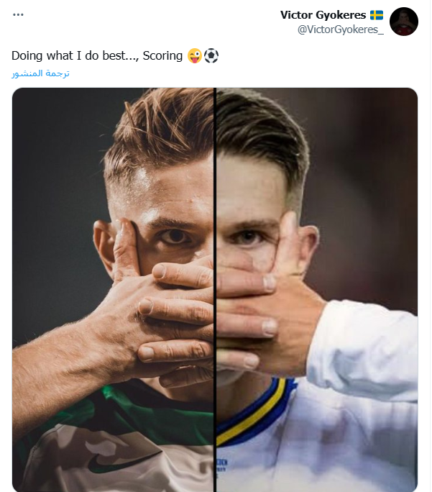Click the Sweden flag emoji beside name
The width and height of the screenshot is (432, 492).
click(x=377, y=15)
